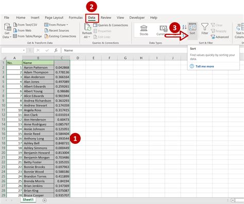This screenshot has width=244, height=204.
Task: Switch to the Home tab
Action: coord(21,17)
